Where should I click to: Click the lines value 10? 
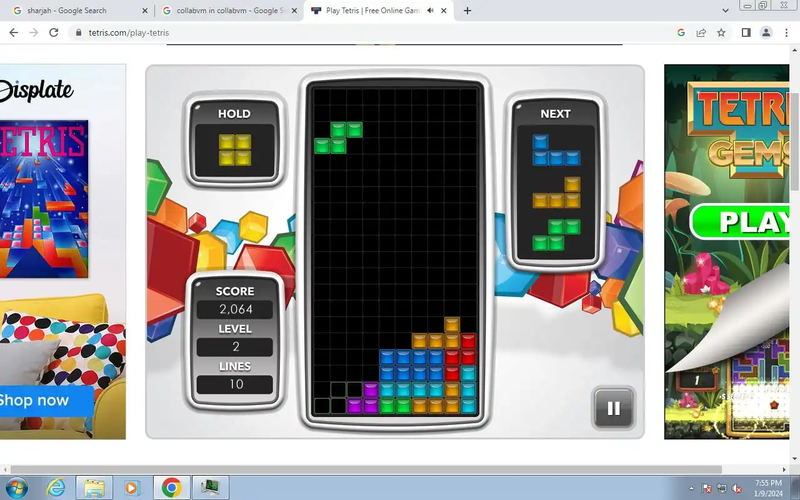(x=236, y=384)
